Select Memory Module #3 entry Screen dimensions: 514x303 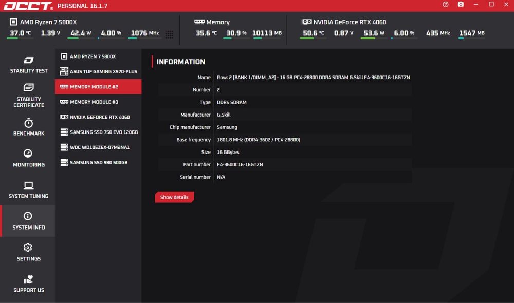[98, 102]
